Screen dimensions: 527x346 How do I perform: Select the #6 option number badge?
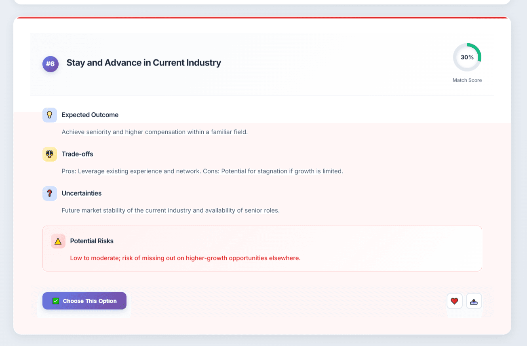[x=51, y=64]
